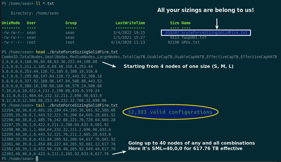281x162 pixels.
Task: Click the head command line
Action: pos(60,52)
